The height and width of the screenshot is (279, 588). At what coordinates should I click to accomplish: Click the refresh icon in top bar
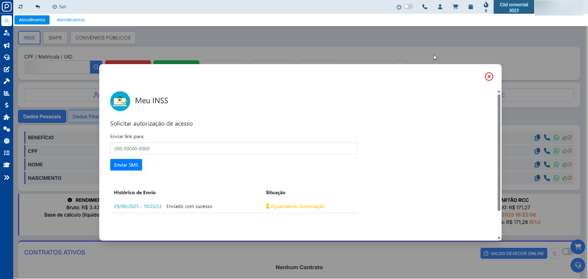tap(21, 7)
